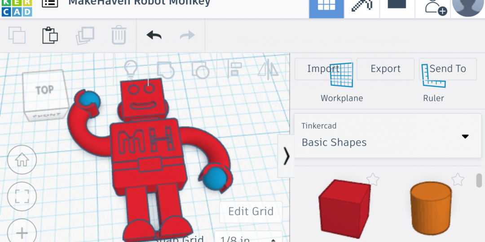Redo the last undone action
This screenshot has width=485, height=242.
[x=187, y=35]
